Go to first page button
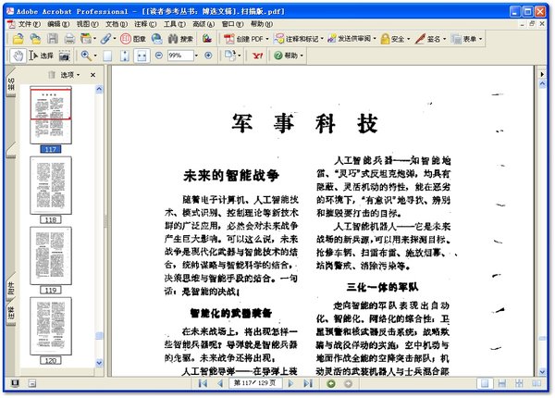Screen dimensions: 555x398 (x=203, y=383)
